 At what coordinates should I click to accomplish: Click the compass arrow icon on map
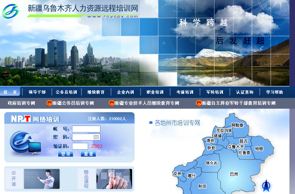(x=266, y=185)
